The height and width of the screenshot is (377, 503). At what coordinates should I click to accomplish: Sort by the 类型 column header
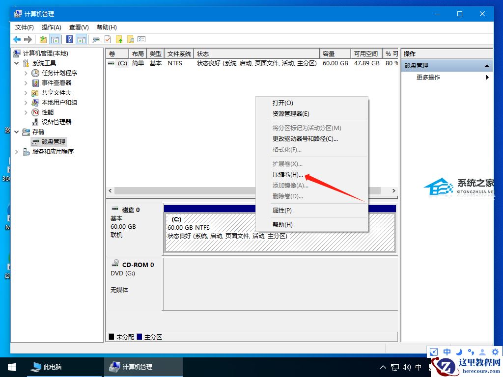tap(156, 54)
